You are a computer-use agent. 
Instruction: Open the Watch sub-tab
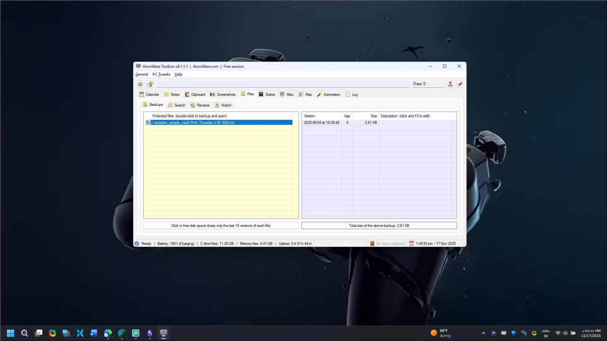[223, 105]
